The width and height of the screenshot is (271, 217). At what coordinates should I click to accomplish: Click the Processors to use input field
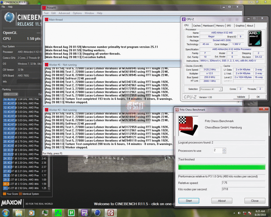[218, 150]
